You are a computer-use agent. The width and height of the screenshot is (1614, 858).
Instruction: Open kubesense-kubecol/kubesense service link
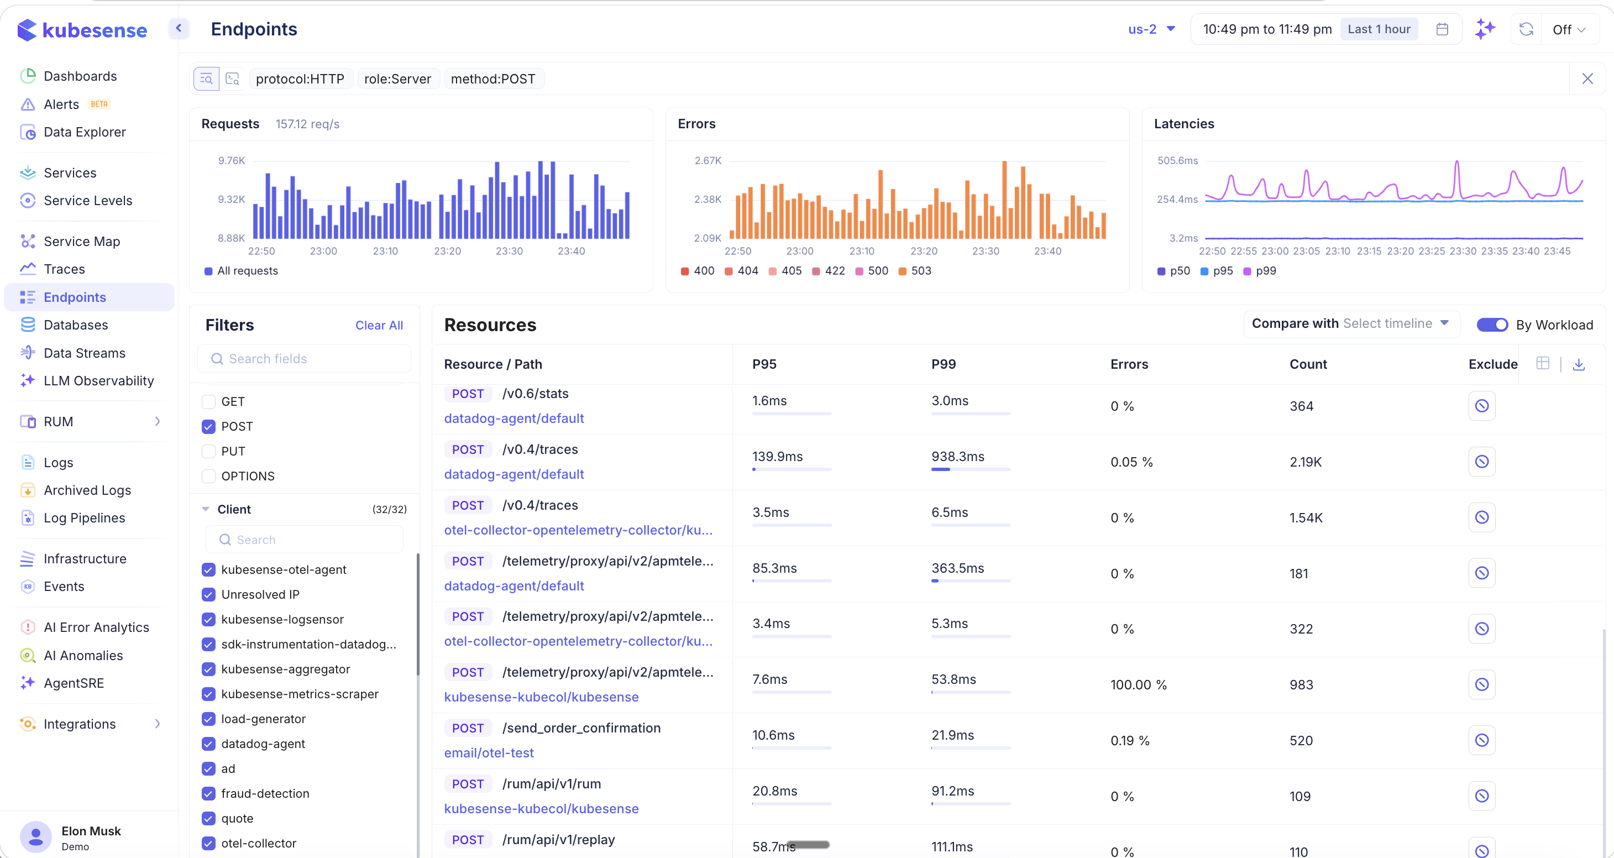541,697
